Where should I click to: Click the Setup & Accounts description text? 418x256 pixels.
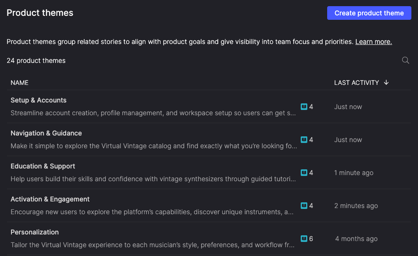pyautogui.click(x=153, y=113)
